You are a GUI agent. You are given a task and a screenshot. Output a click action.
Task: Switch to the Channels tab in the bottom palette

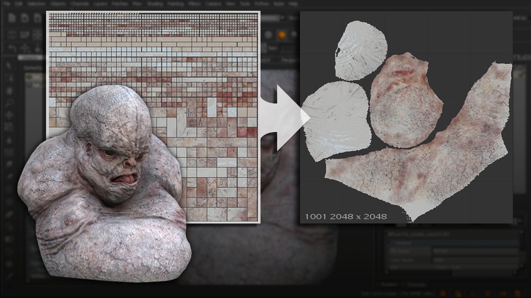tap(416, 284)
